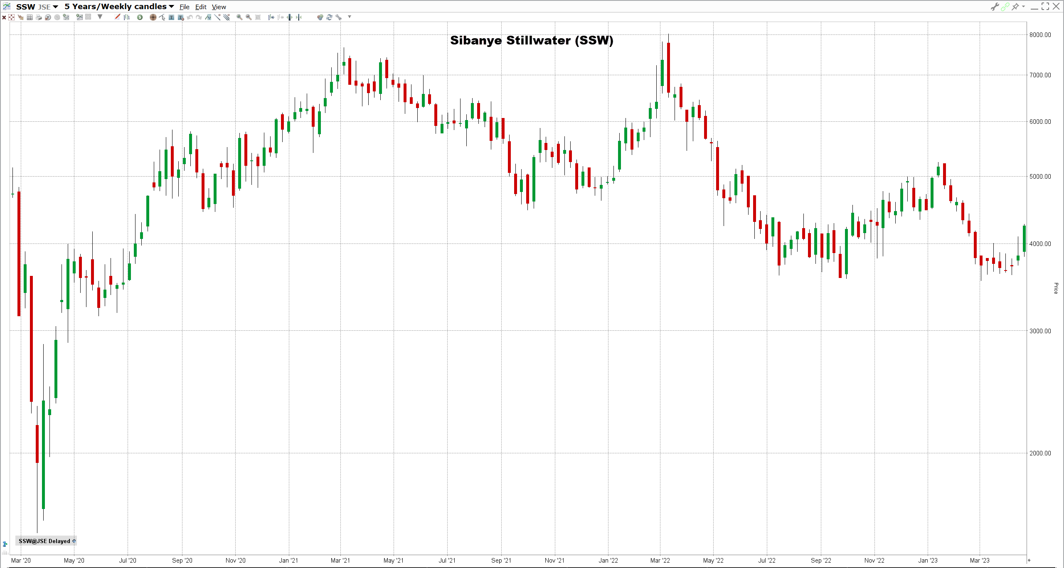Click the fullscreen maximize brackets icon
This screenshot has width=1064, height=568.
point(1045,6)
